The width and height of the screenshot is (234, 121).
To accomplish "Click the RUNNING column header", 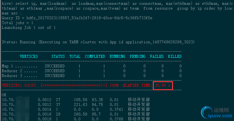I will (x=117, y=56).
